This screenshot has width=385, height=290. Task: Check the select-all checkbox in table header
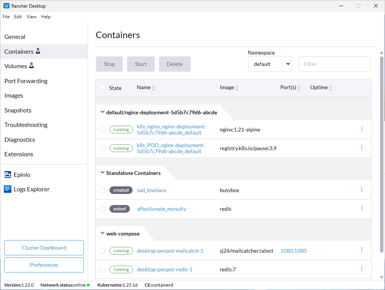[102, 87]
